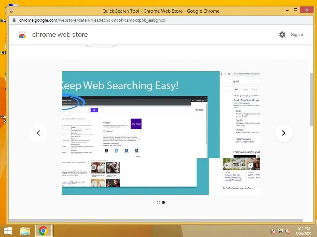
Task: Select the first carousel dot indicator
Action: (x=158, y=202)
